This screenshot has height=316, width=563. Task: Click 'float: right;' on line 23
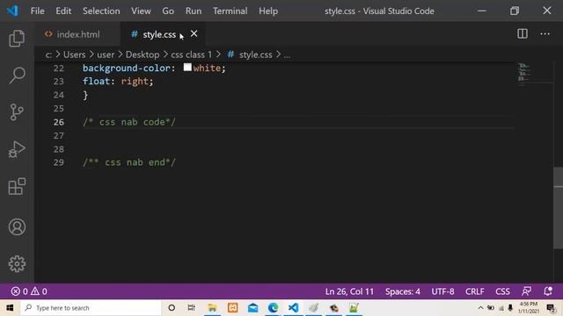pos(118,82)
